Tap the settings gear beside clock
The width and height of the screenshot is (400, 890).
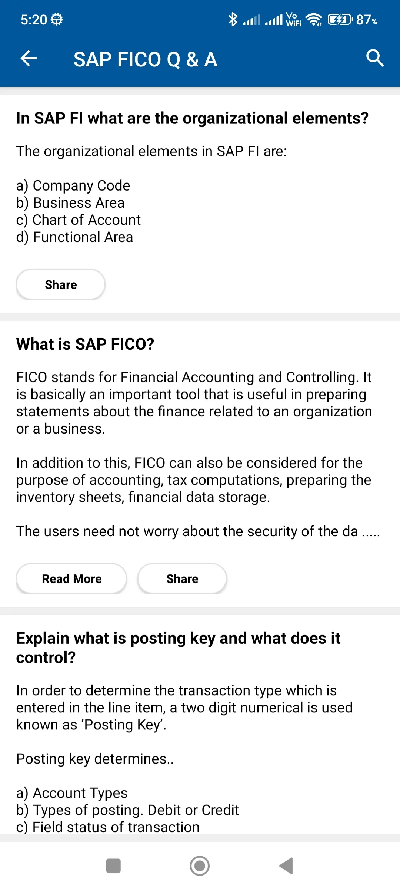[x=57, y=19]
